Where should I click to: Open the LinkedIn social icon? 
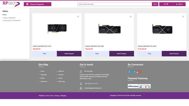tap(135, 72)
